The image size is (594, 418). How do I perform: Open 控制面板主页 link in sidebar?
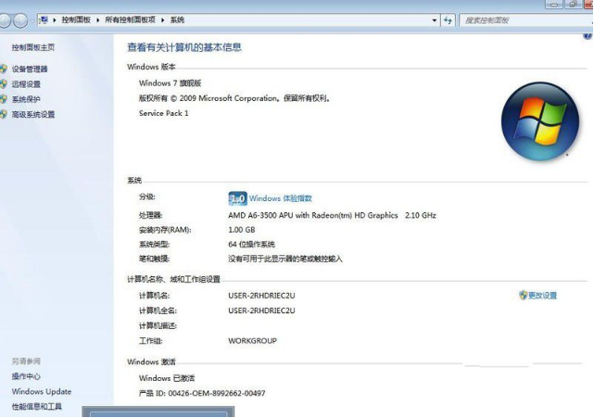[x=33, y=47]
